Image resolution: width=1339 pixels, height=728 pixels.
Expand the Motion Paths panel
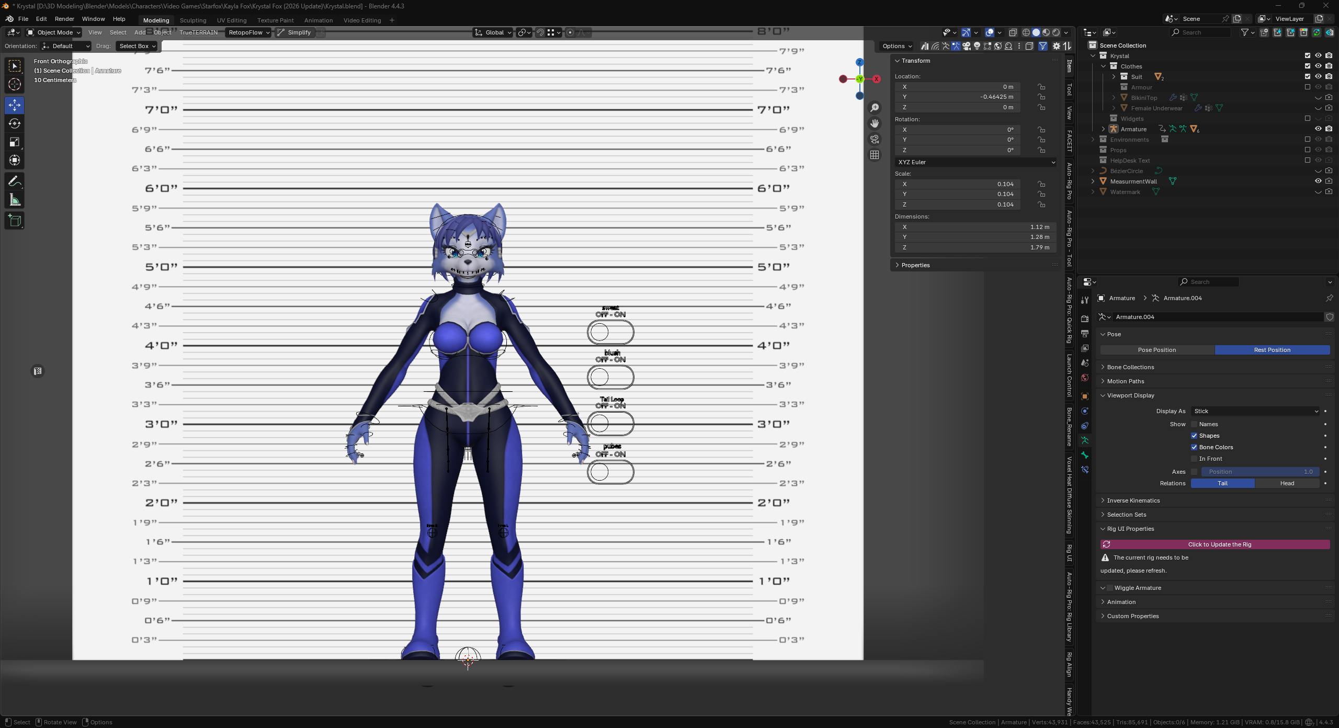point(1126,381)
